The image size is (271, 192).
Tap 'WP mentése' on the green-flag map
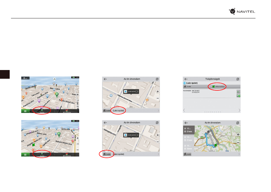tap(66, 155)
